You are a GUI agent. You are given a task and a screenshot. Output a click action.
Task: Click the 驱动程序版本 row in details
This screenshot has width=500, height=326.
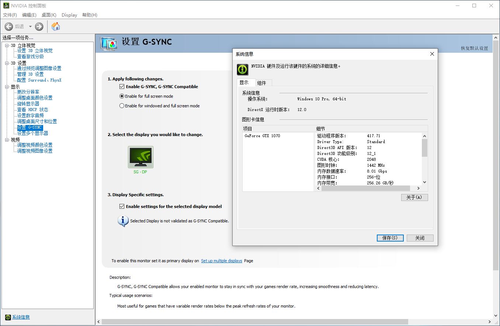pyautogui.click(x=349, y=136)
